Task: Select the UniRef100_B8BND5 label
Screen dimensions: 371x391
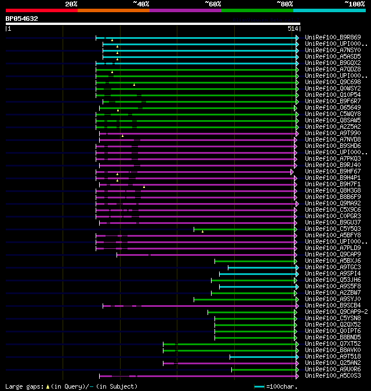Action: [x=333, y=338]
